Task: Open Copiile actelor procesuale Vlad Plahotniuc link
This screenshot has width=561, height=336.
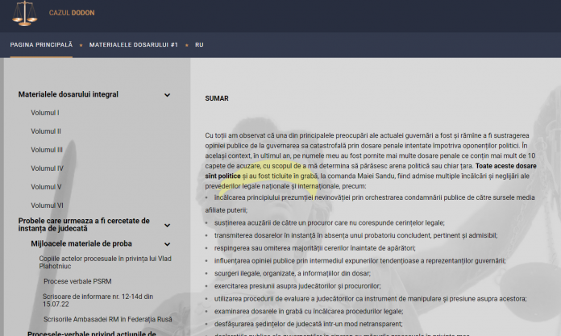Action: click(105, 263)
